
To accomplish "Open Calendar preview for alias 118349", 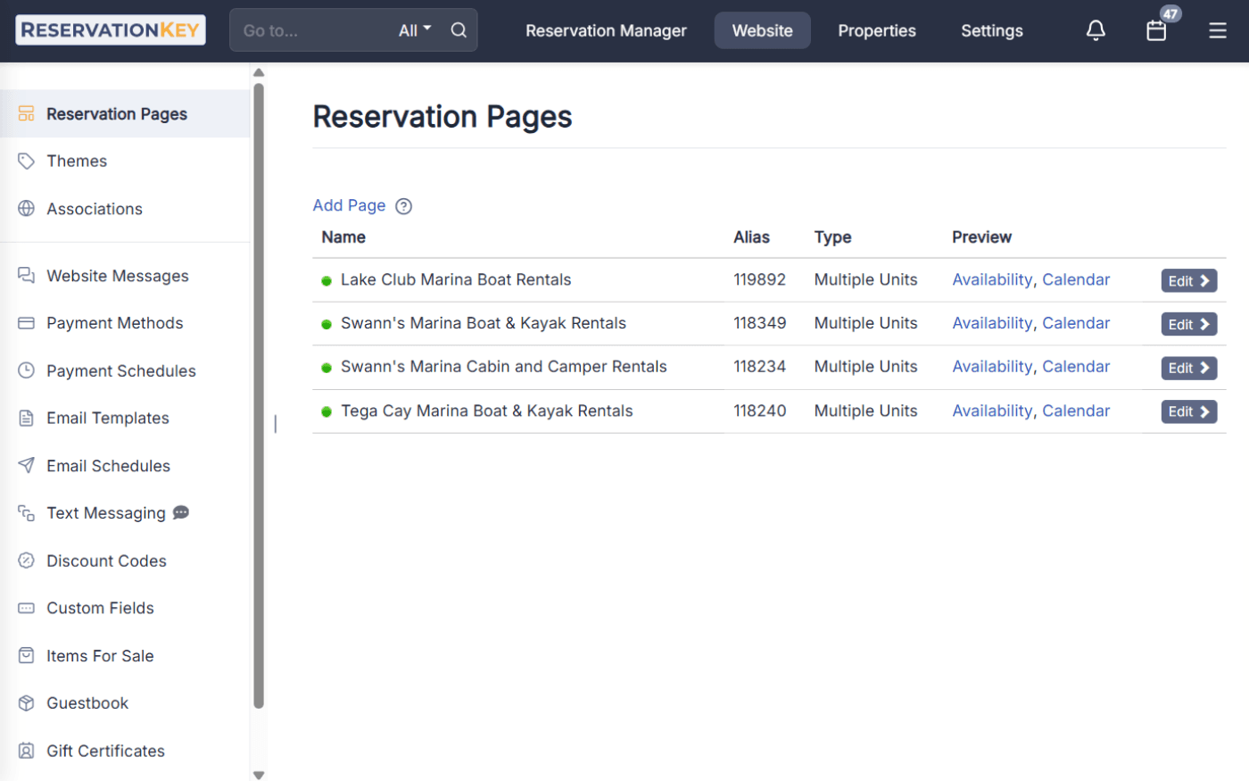I will point(1076,323).
